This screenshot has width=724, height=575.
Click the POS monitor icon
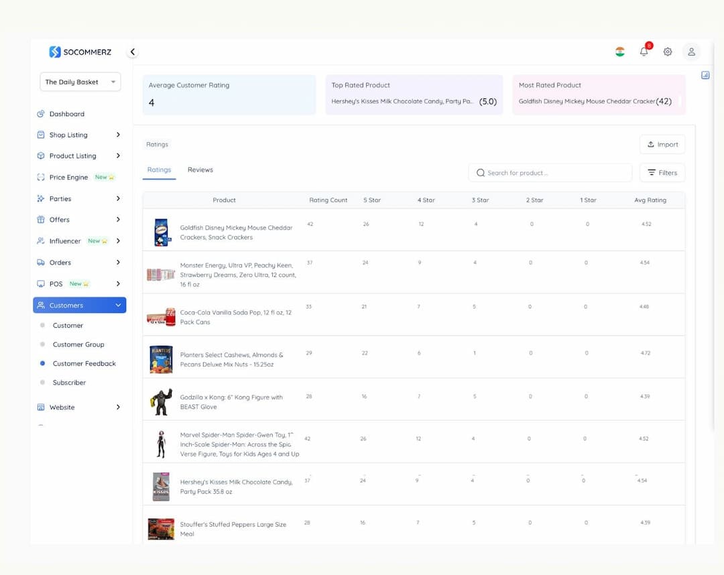point(41,283)
